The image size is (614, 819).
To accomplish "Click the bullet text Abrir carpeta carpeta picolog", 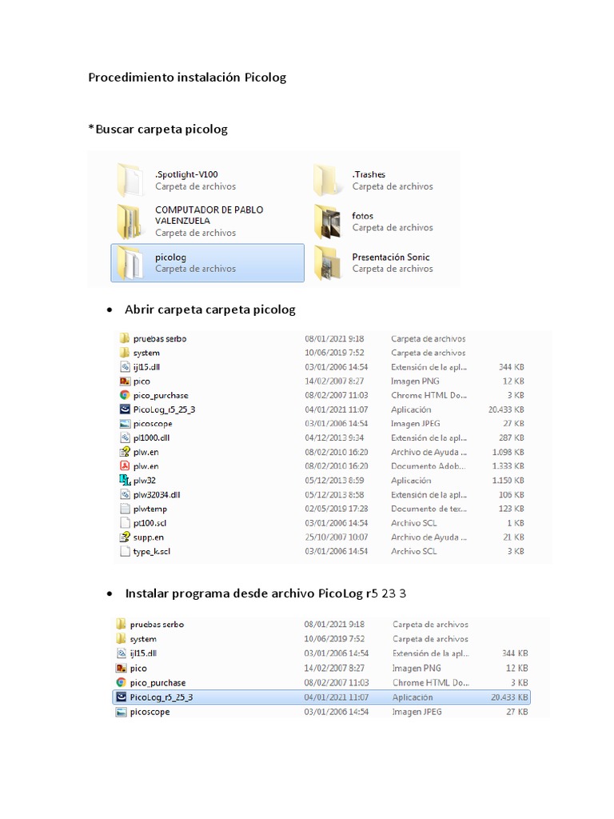I will coord(210,310).
